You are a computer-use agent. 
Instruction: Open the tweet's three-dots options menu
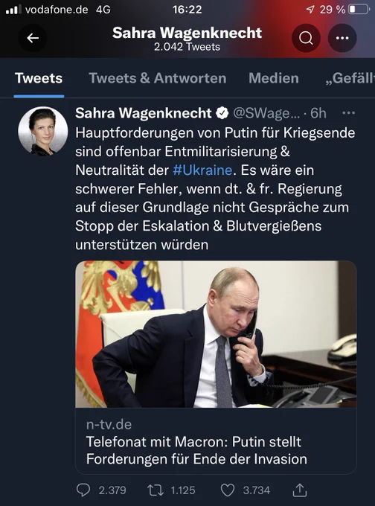348,113
